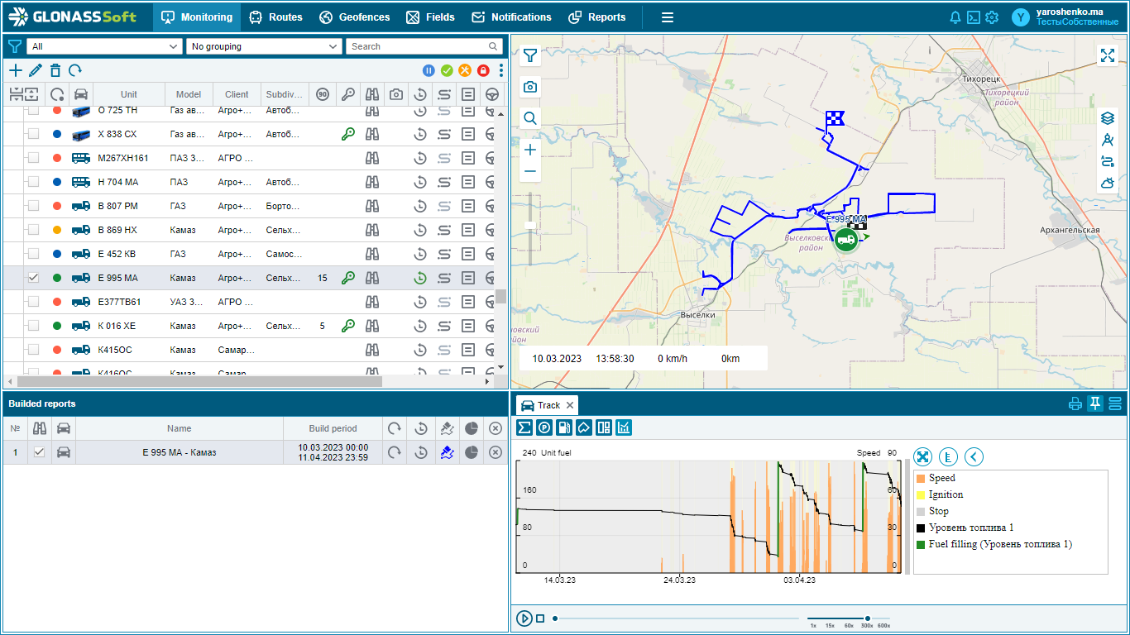This screenshot has height=635, width=1130.
Task: Open the weather cloud tool on map
Action: [1108, 183]
